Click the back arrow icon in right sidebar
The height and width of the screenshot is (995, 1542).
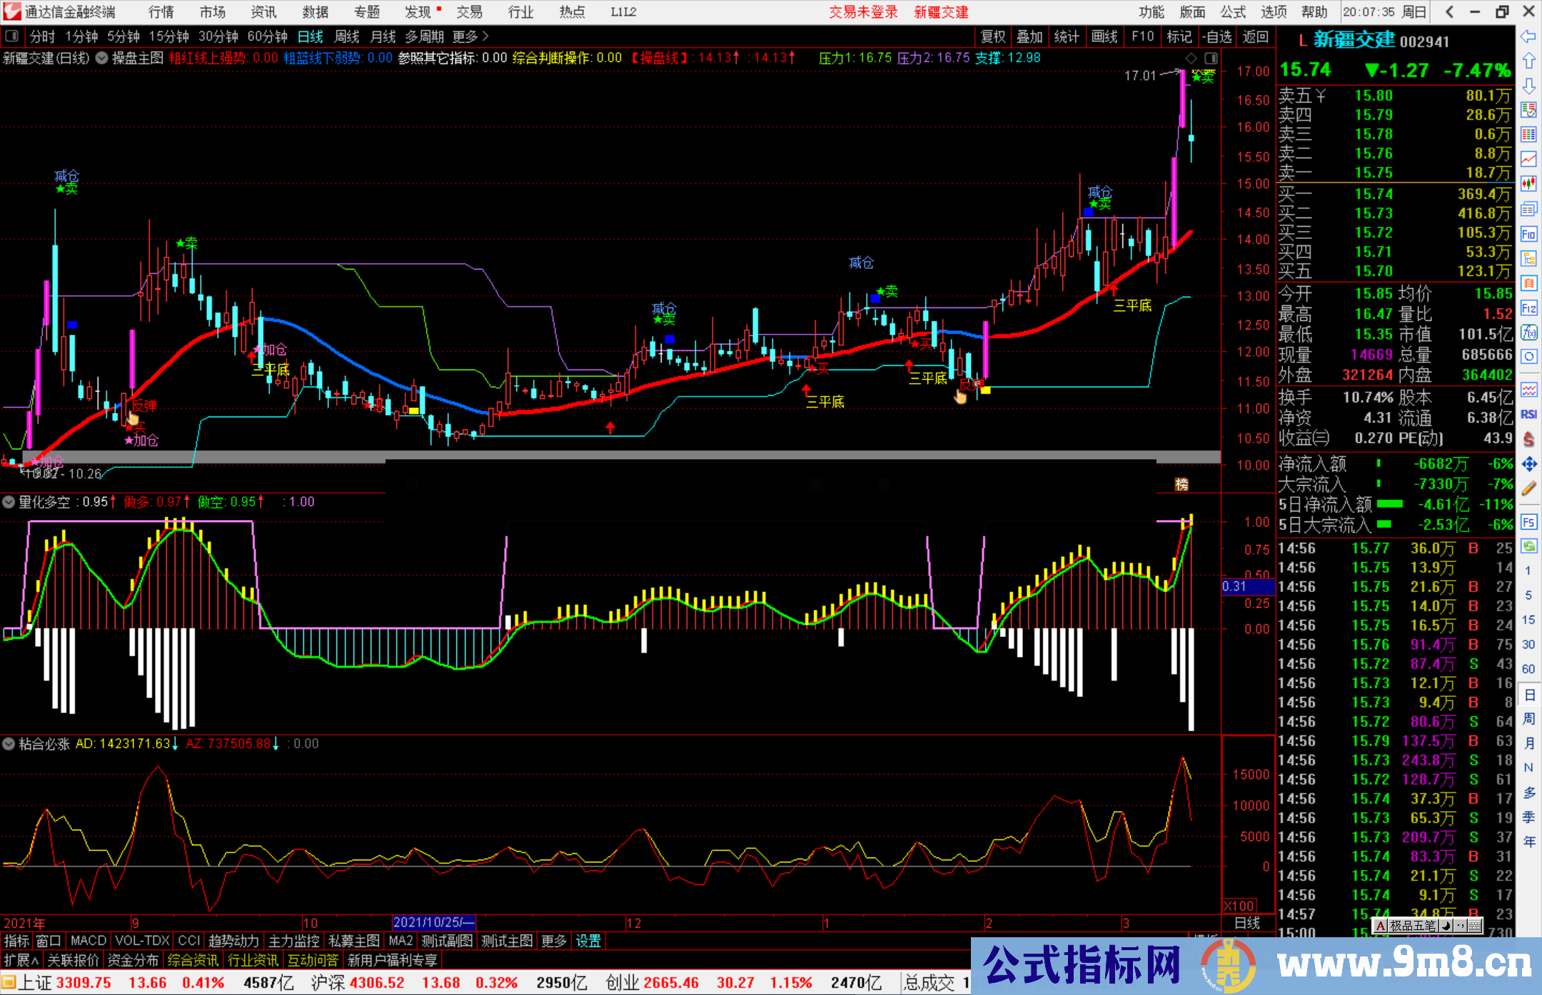tap(1528, 36)
